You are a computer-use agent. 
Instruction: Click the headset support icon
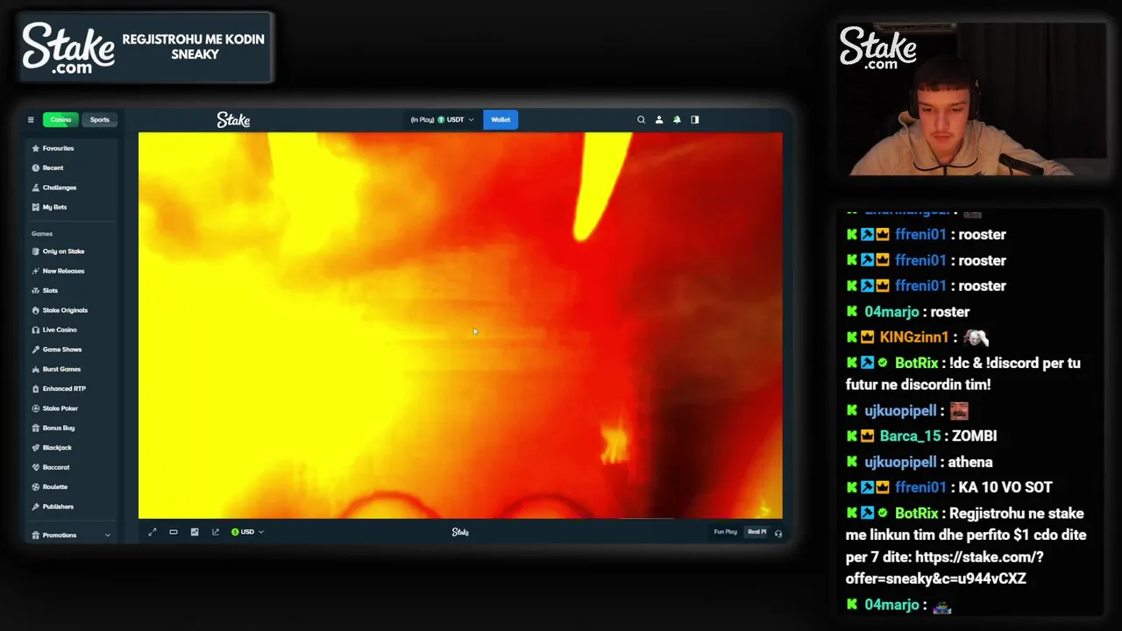coord(778,533)
